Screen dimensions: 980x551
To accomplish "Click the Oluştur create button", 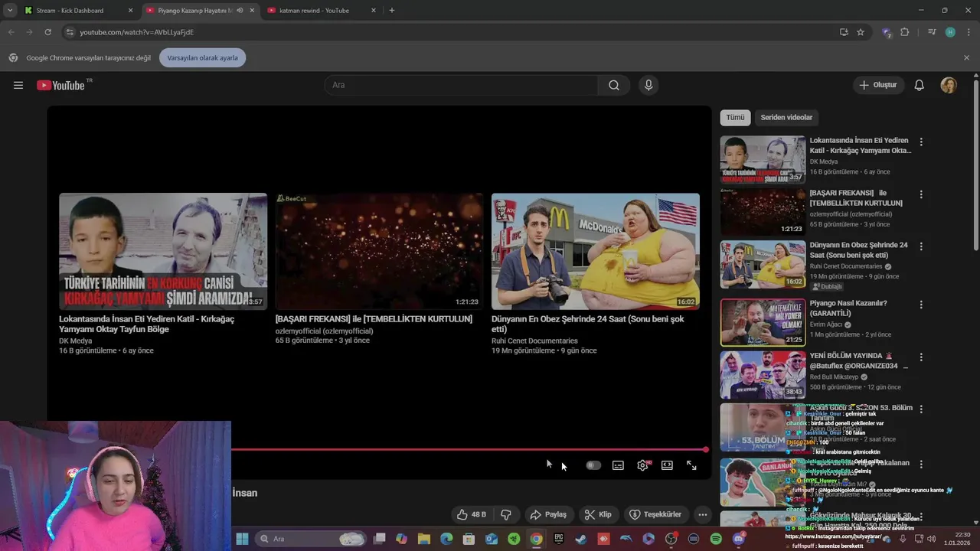I will click(877, 85).
